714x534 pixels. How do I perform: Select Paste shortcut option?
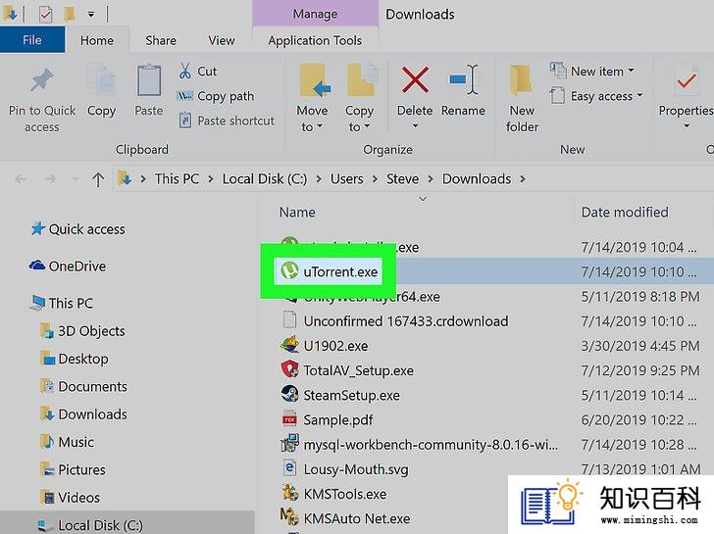point(227,121)
